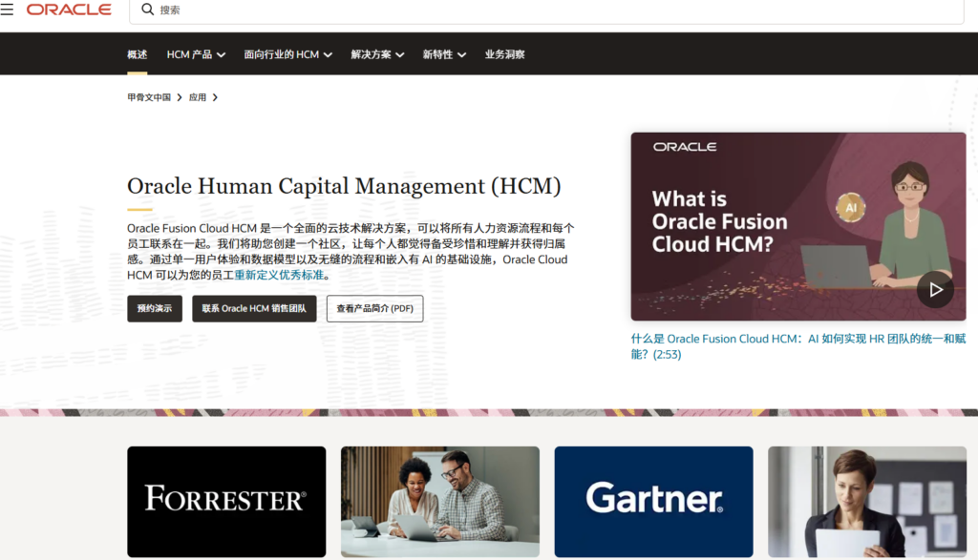Select the 概述 tab
This screenshot has height=560, width=978.
pyautogui.click(x=138, y=54)
